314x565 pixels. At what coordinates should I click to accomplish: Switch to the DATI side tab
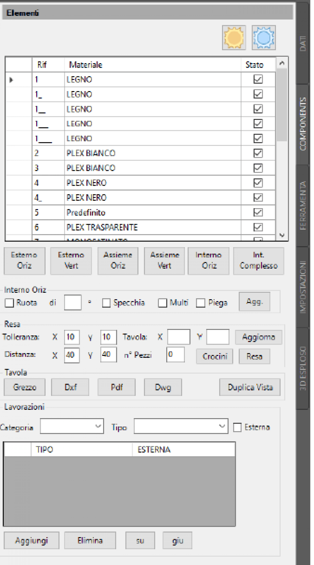[x=303, y=43]
